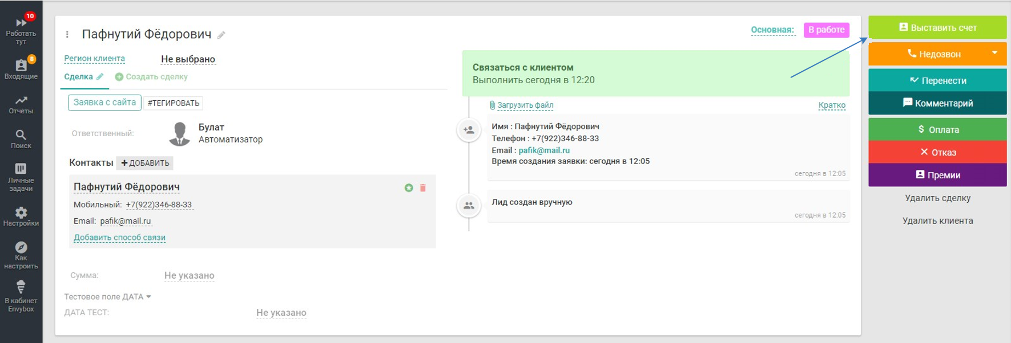The width and height of the screenshot is (1011, 343).
Task: Click the #ТЕГИРОВАТЬ tag button
Action: pos(174,103)
